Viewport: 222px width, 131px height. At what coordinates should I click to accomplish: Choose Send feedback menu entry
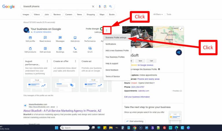pos(117,70)
